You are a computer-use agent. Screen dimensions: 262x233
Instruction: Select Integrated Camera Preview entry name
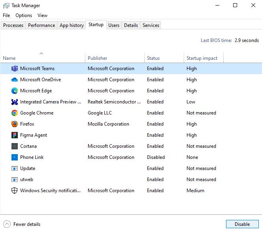[51, 102]
